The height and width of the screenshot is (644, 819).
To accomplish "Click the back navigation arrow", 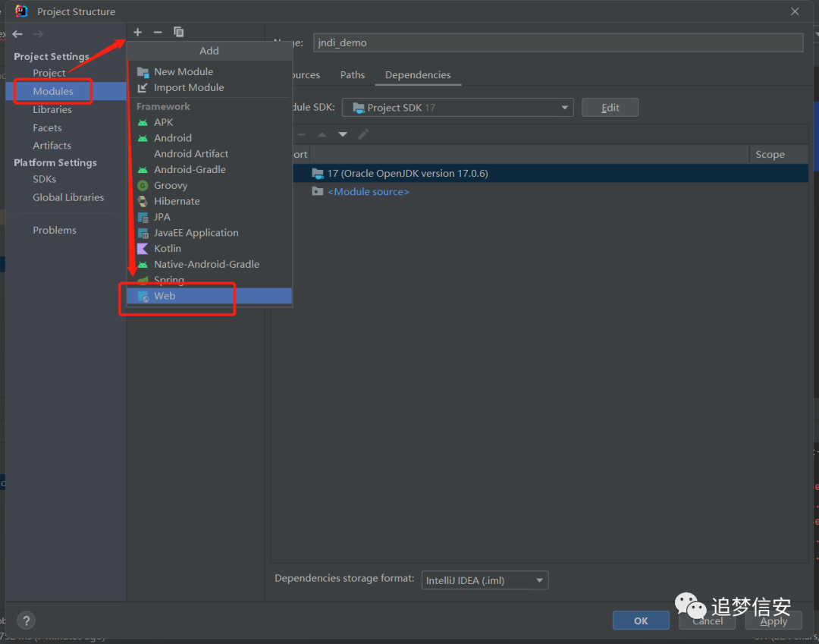I will tap(17, 34).
